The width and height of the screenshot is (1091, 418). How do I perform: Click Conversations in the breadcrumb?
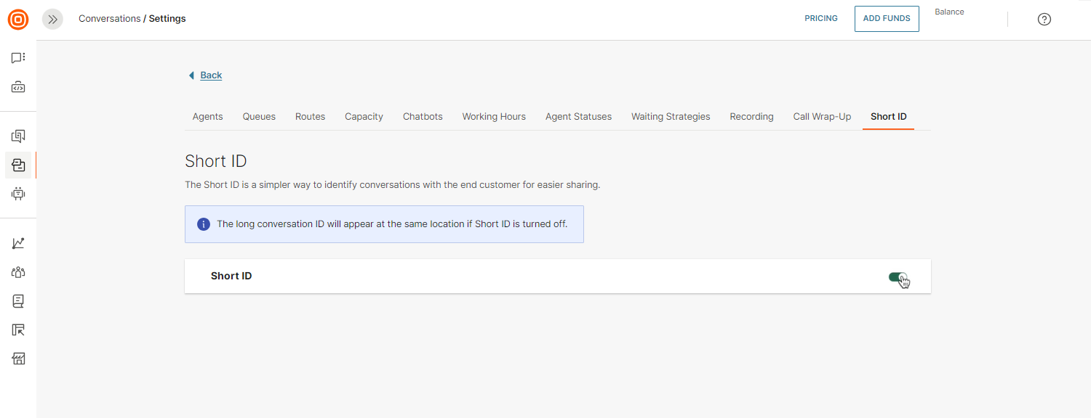click(109, 19)
